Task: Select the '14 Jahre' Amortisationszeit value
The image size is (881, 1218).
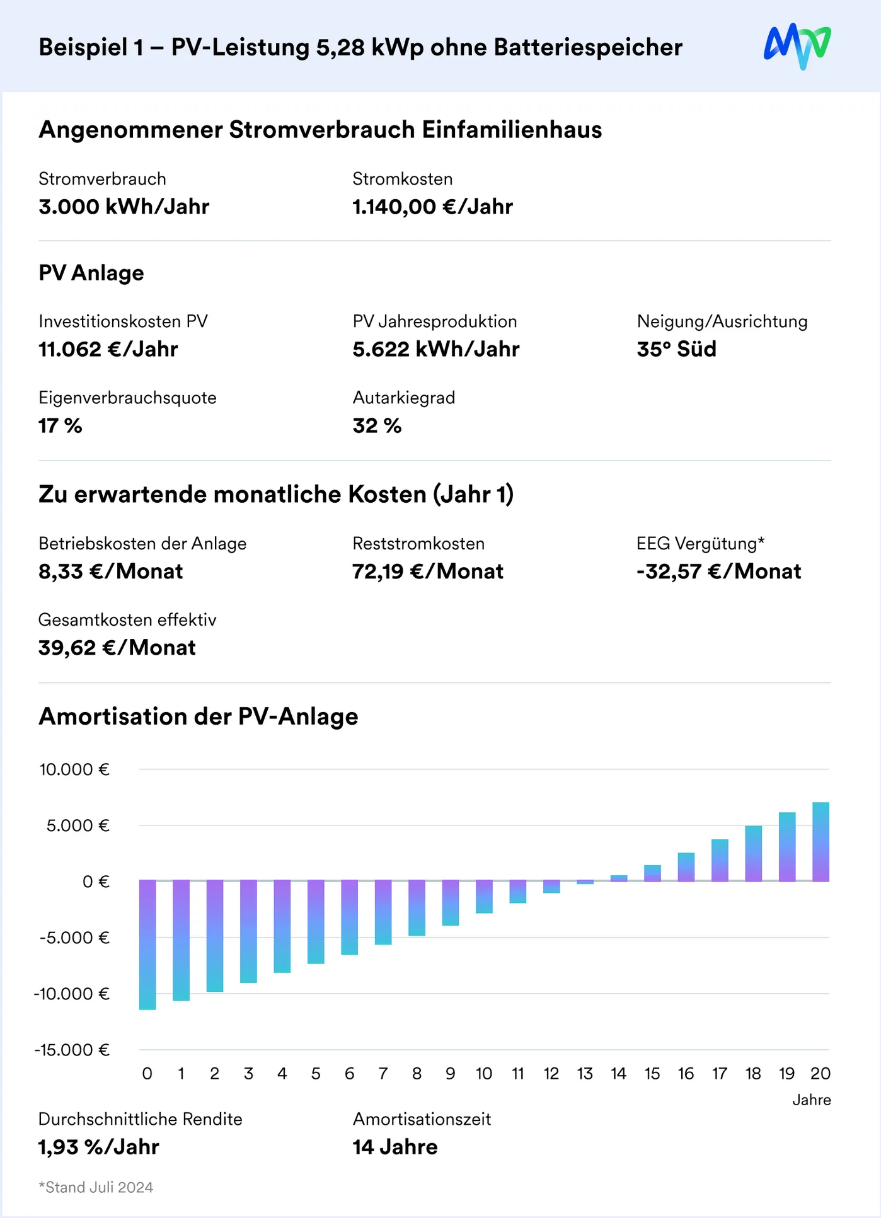Action: [395, 1147]
